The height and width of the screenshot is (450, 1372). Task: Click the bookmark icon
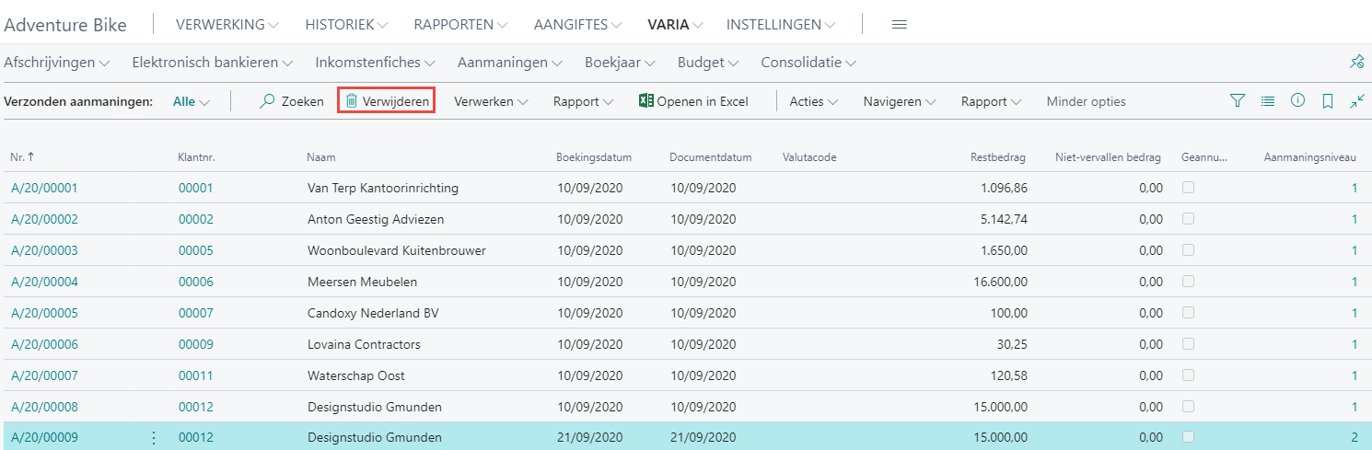pos(1327,101)
